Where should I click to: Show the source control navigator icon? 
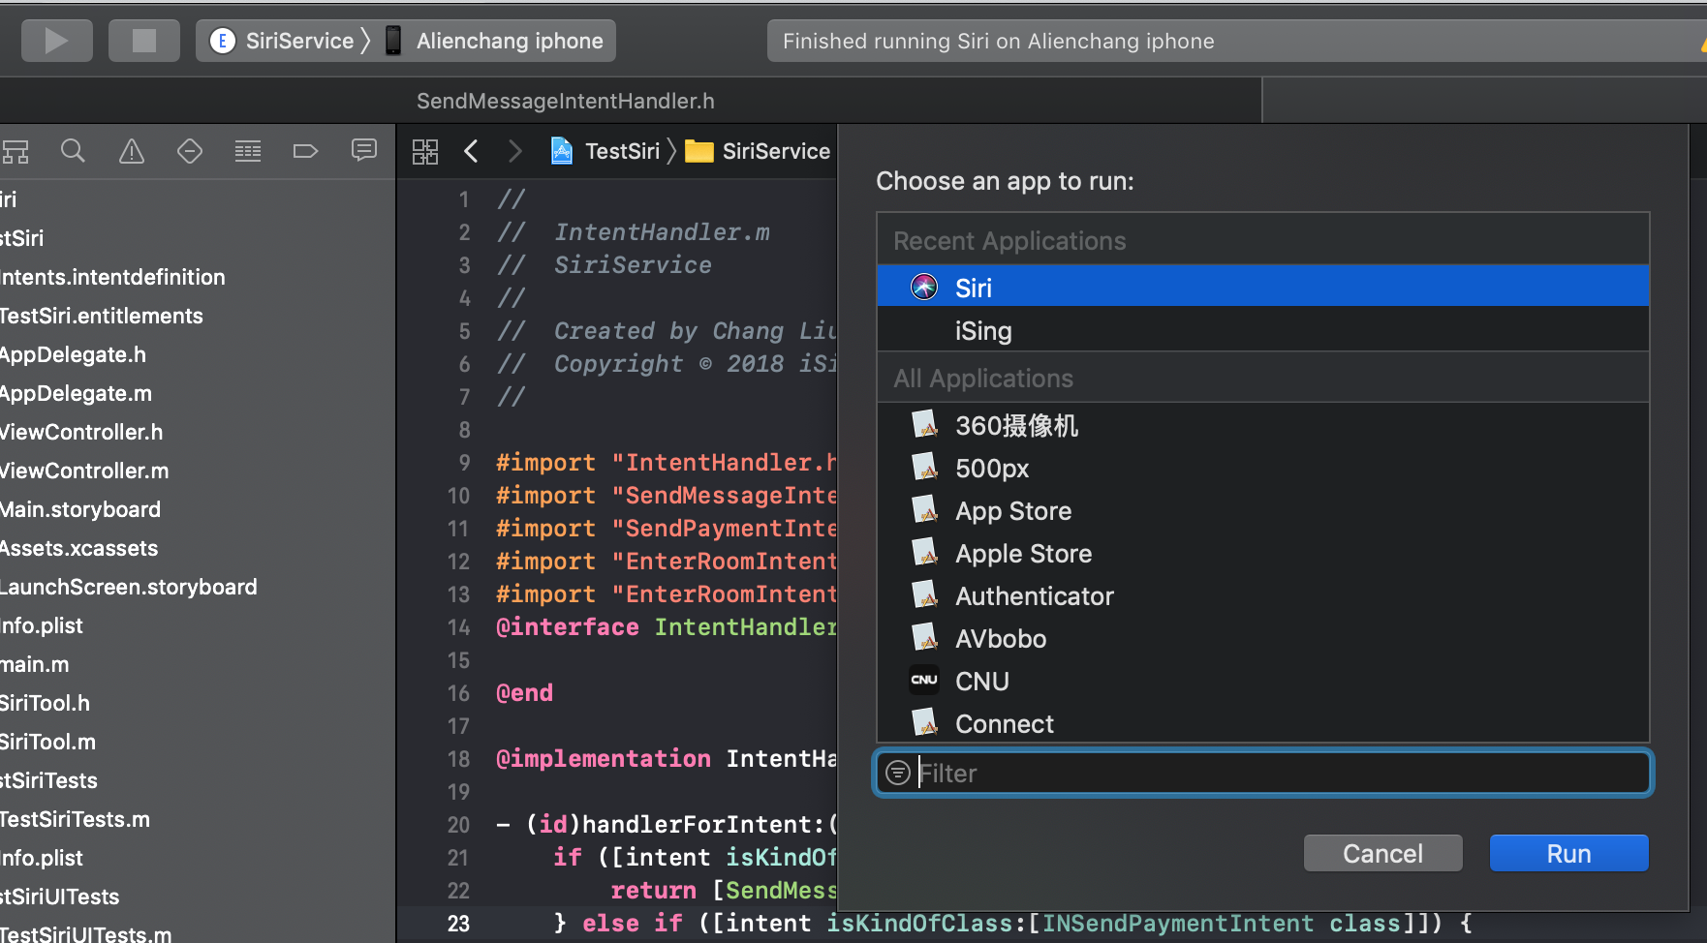16,151
